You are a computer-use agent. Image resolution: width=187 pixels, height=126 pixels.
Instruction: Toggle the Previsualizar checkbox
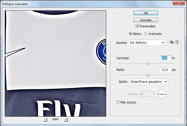pos(137,26)
